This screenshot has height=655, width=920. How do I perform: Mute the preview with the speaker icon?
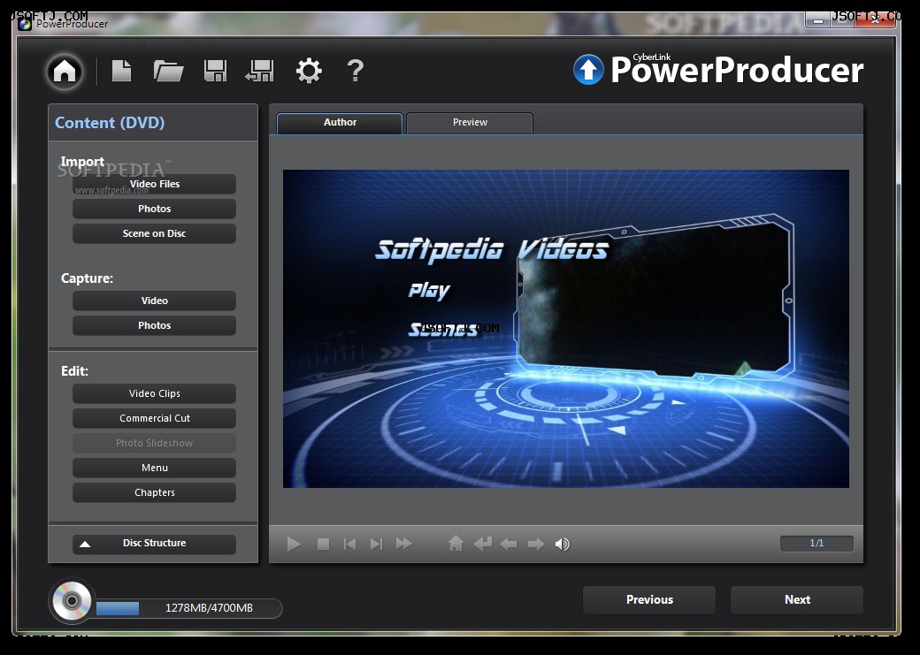562,545
